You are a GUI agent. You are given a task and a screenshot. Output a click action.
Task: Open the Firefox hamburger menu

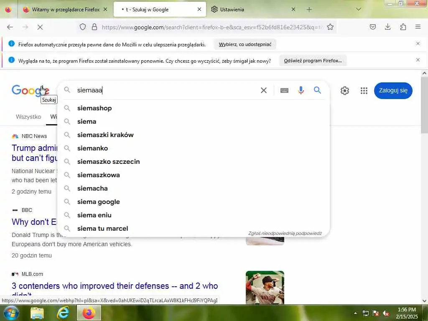pyautogui.click(x=418, y=27)
